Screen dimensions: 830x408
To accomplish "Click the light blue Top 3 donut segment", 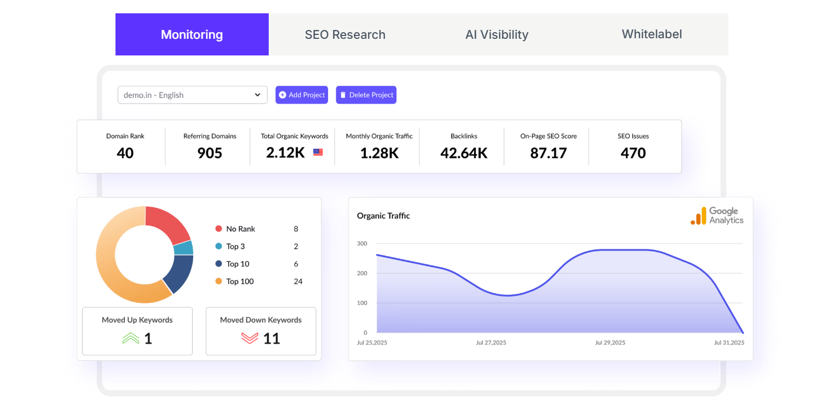I will click(184, 248).
